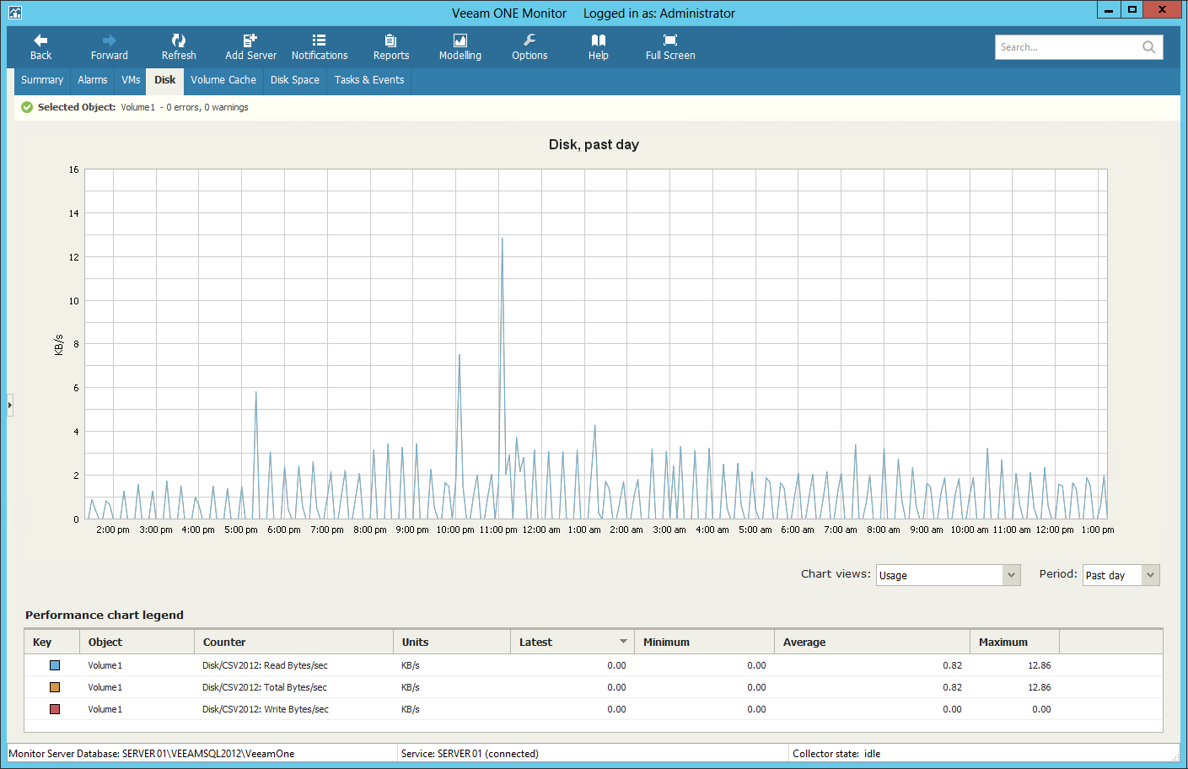Open the VMs tab

click(x=131, y=80)
